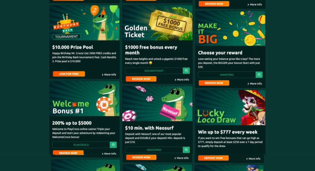This screenshot has height=171, width=315.
Task: Redeem the Golden Ticket bonus
Action: click(x=141, y=79)
